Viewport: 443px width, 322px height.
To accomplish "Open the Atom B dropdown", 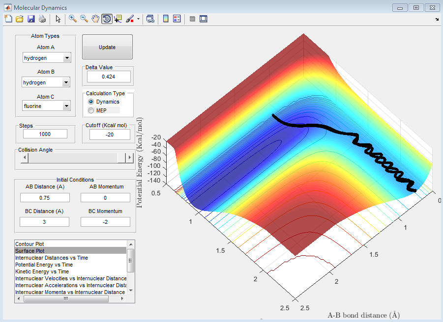I will click(x=67, y=82).
